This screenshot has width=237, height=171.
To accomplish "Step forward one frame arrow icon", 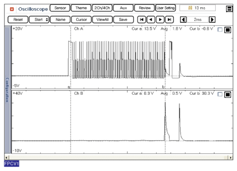I will (160, 20).
